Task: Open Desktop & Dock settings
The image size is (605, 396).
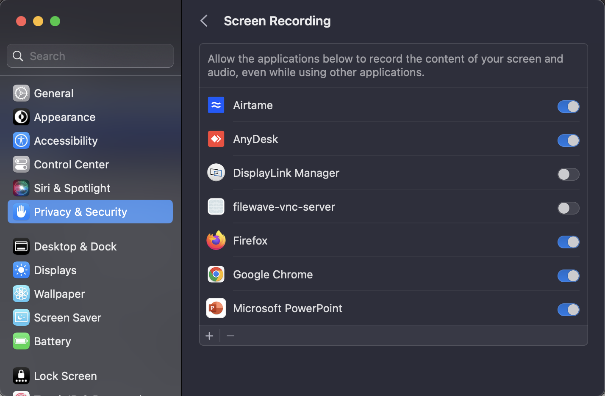Action: 90,246
